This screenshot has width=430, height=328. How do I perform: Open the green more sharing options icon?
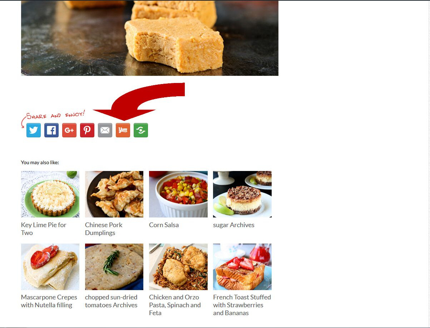point(141,130)
